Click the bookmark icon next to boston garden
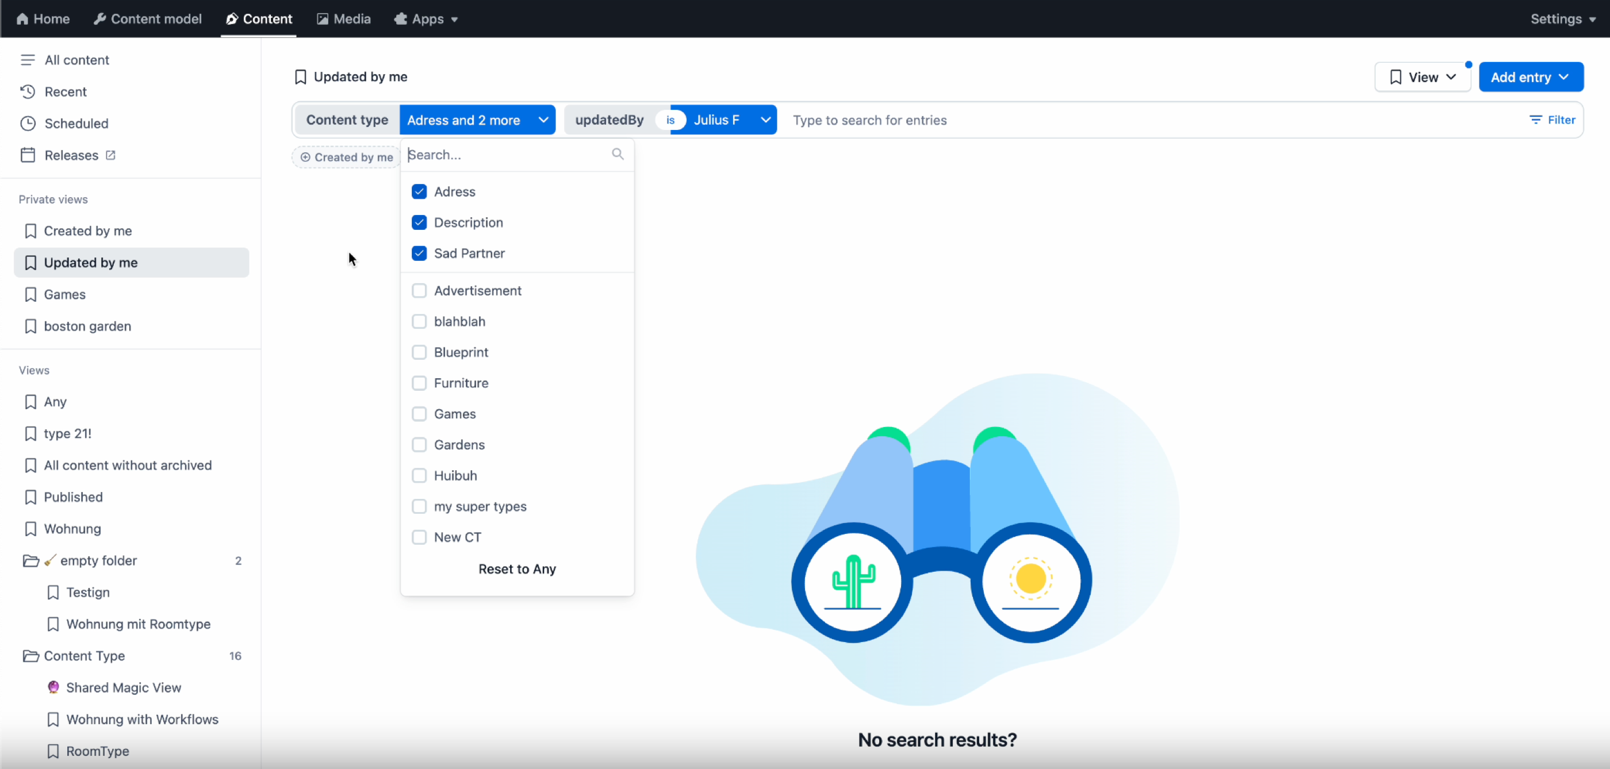Image resolution: width=1610 pixels, height=769 pixels. tap(30, 326)
